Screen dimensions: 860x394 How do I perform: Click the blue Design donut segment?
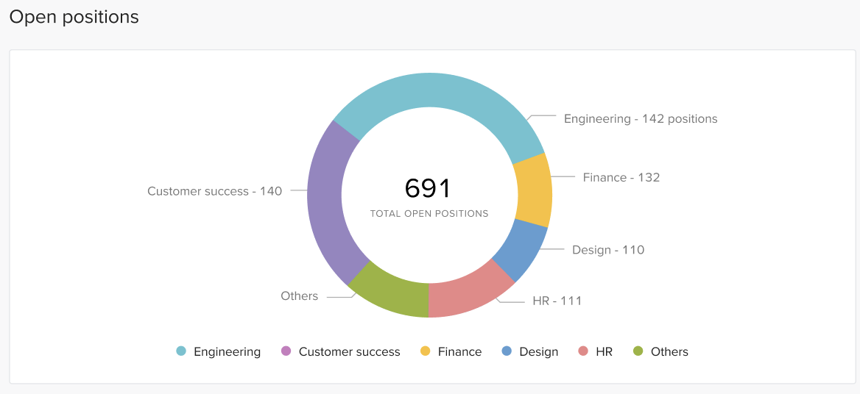click(x=519, y=250)
